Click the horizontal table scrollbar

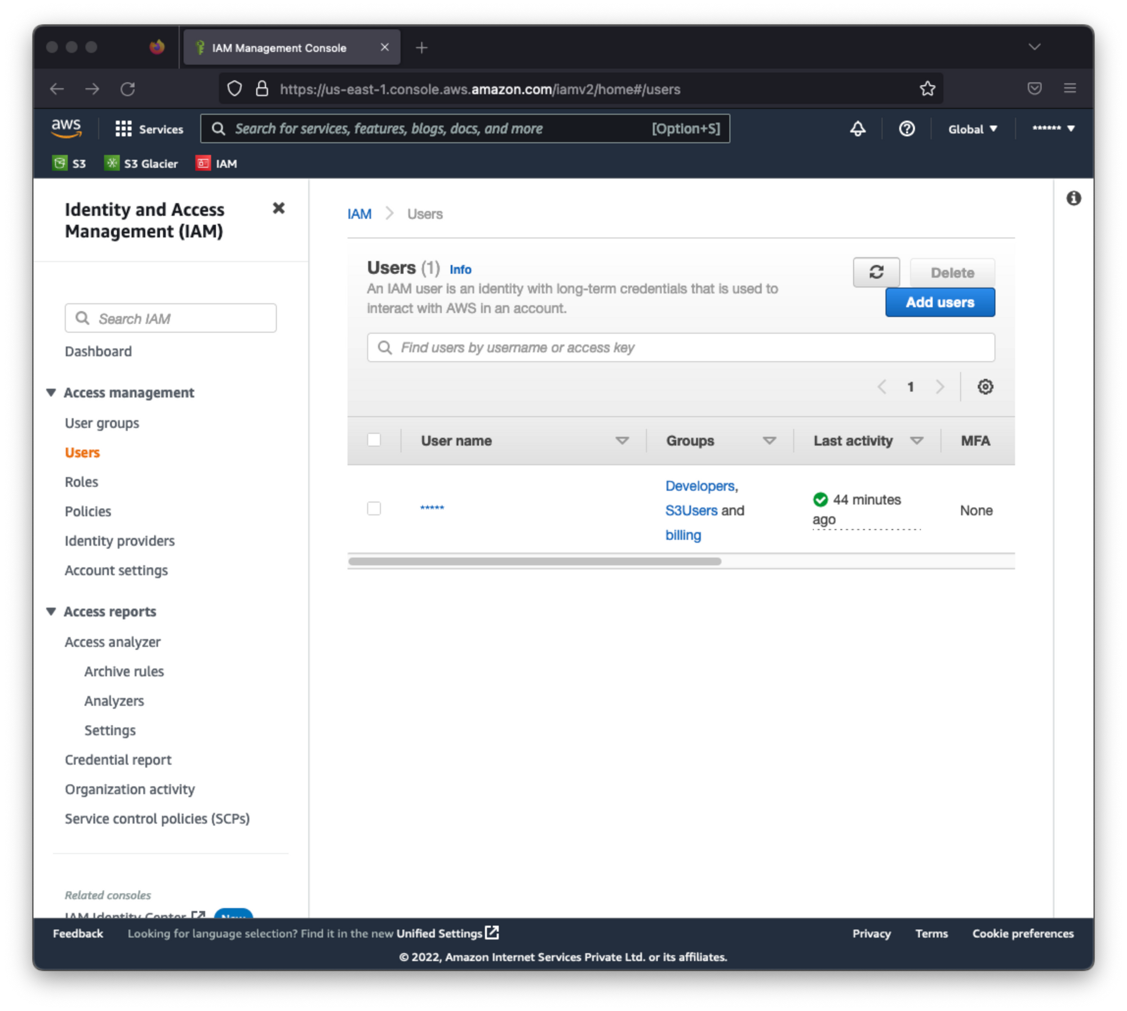point(534,561)
